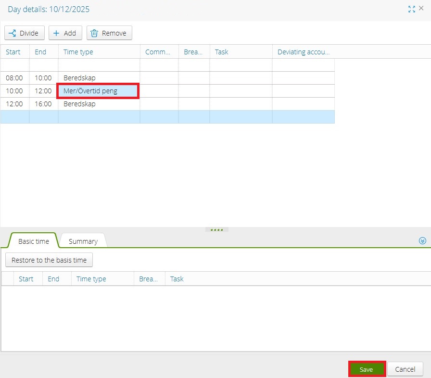
Task: Click the Remove trash button
Action: coord(109,33)
